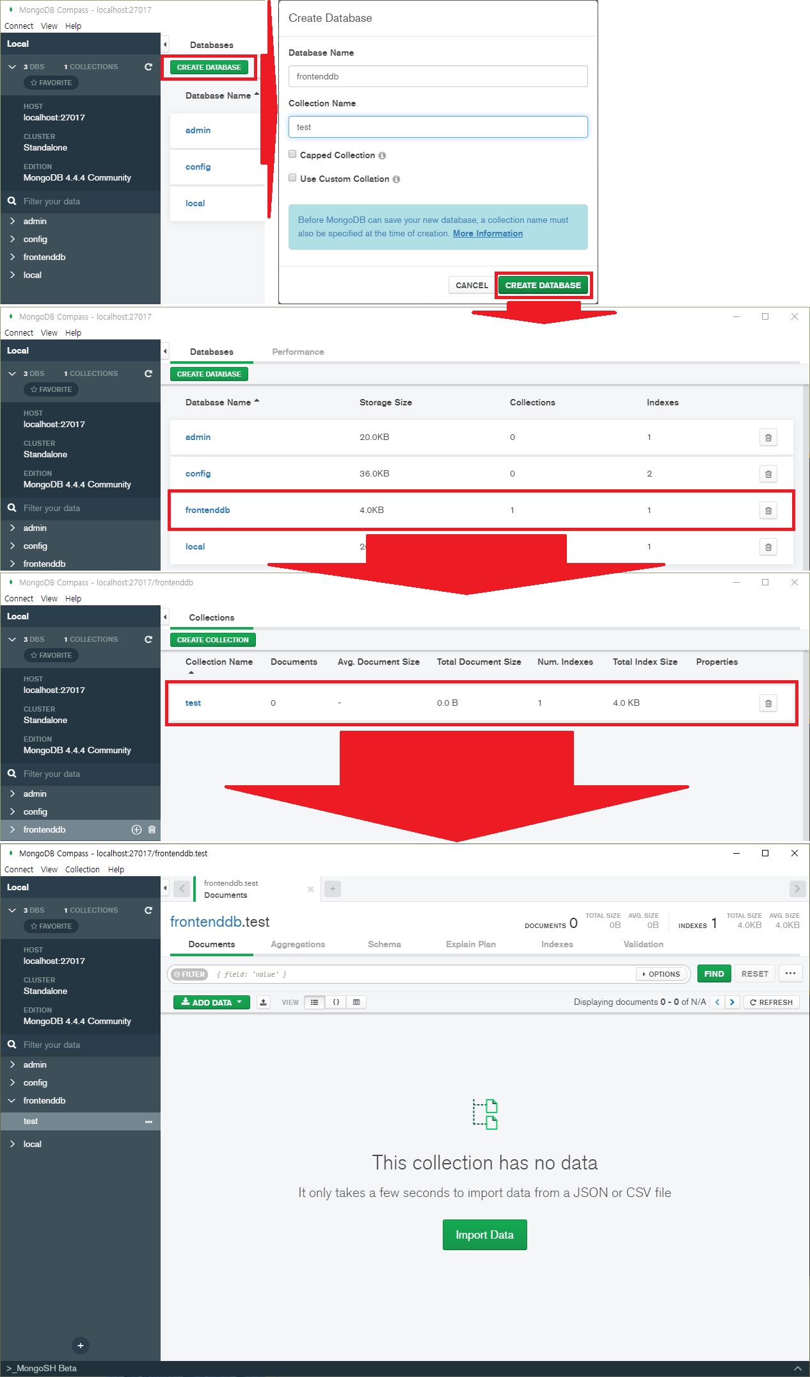Click the sidebar trash icon beside frontenddb
The width and height of the screenshot is (810, 1377).
click(x=152, y=829)
